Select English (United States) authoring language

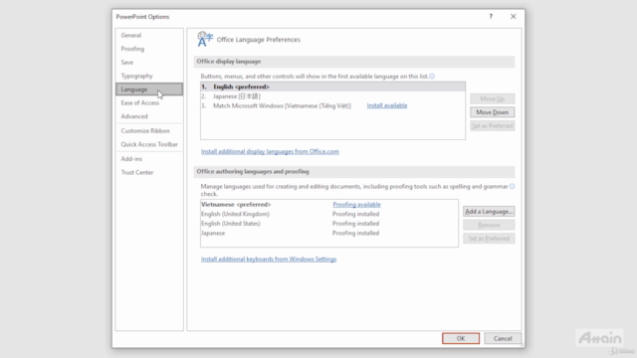329,223
